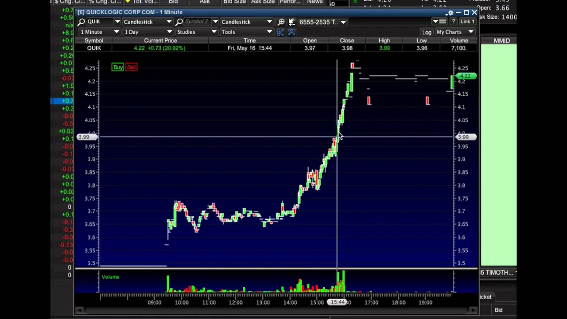
Task: Click the red Sell button
Action: (131, 67)
